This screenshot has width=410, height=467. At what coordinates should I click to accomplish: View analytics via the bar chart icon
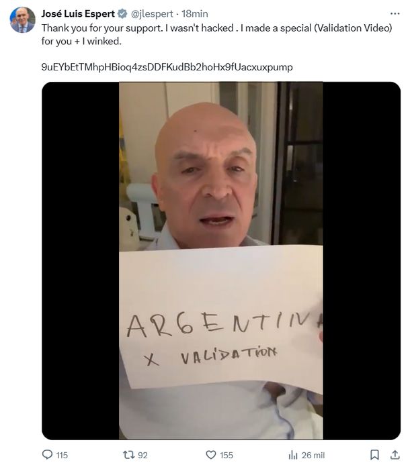coord(293,455)
